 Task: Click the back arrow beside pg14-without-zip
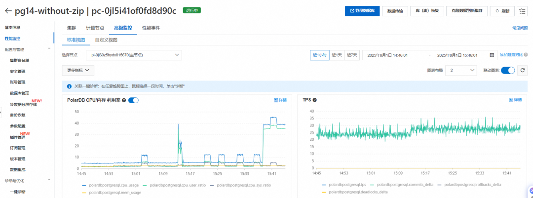click(x=8, y=11)
